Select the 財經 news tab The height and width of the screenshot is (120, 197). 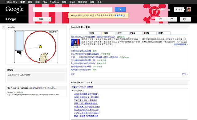(x=123, y=33)
